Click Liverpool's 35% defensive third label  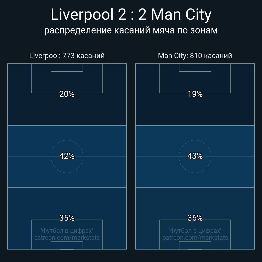[x=67, y=218]
